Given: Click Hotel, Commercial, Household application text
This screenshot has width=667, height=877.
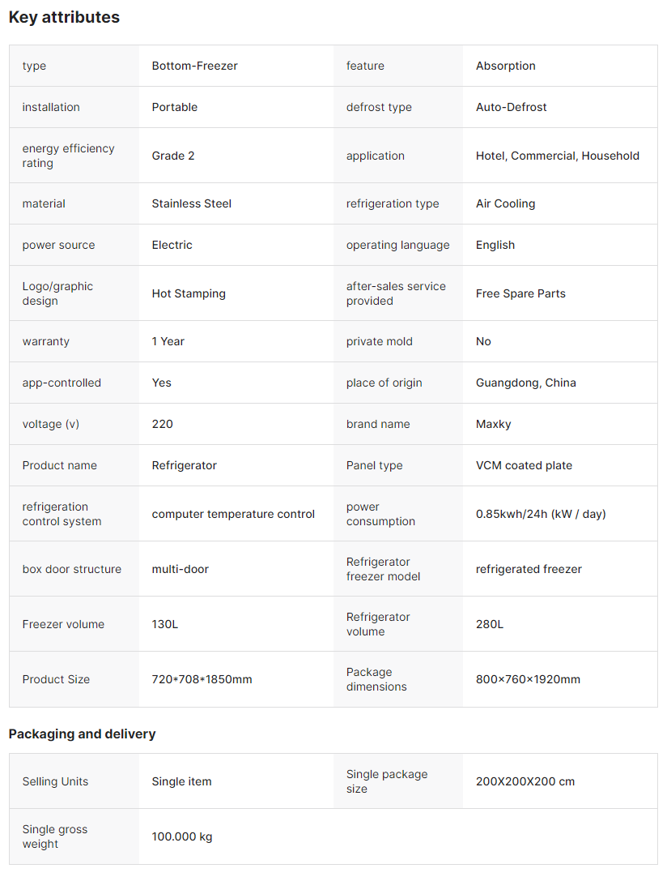Looking at the screenshot, I should [x=557, y=156].
